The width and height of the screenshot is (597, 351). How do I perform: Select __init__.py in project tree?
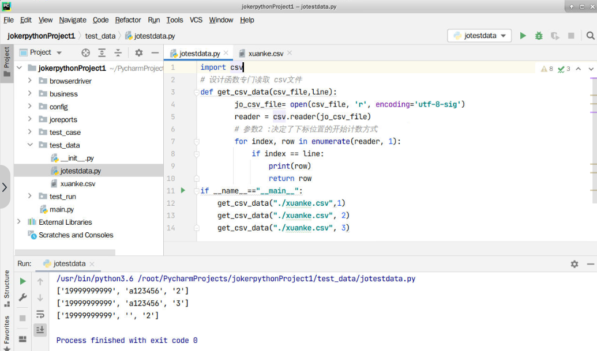coord(77,158)
